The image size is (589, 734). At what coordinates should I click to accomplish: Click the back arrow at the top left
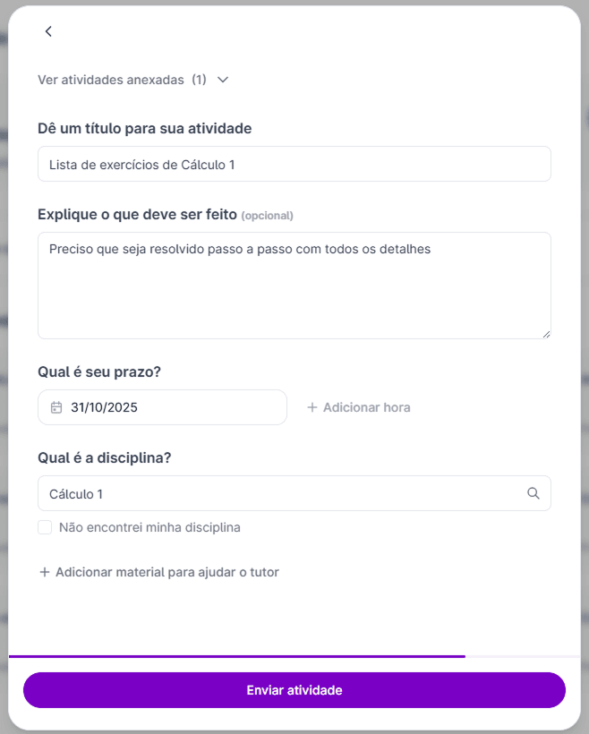(48, 31)
